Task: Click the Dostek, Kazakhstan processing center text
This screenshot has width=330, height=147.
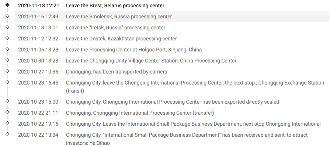Action: 121,39
